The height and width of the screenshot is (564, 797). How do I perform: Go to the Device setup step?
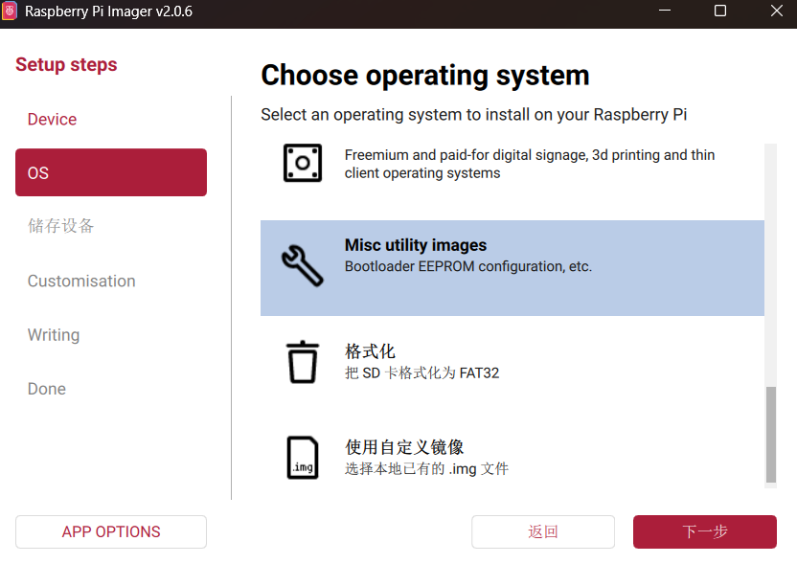tap(52, 120)
